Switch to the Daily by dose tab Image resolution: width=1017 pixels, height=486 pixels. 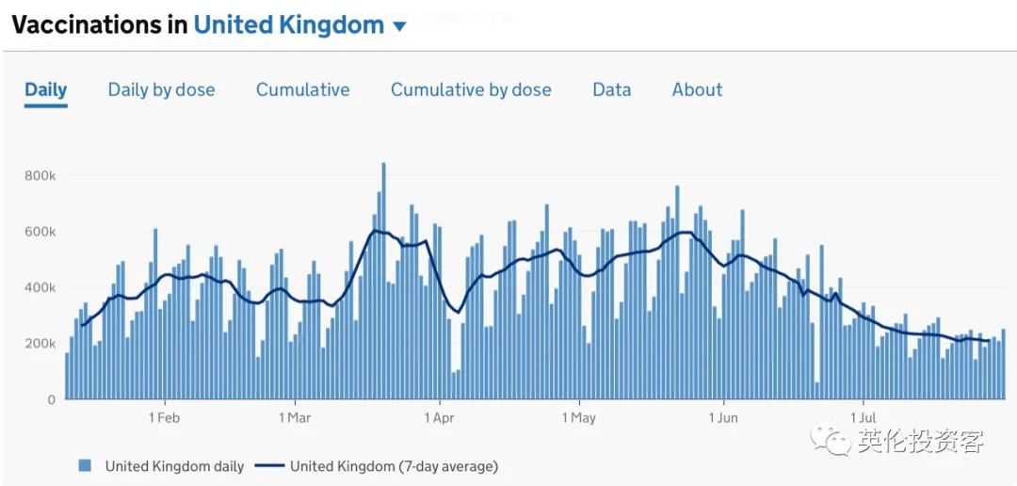point(161,90)
